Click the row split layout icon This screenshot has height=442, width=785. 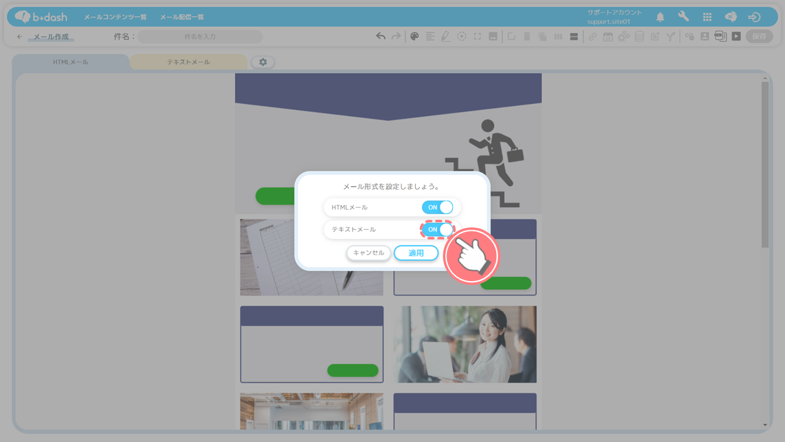(x=574, y=36)
